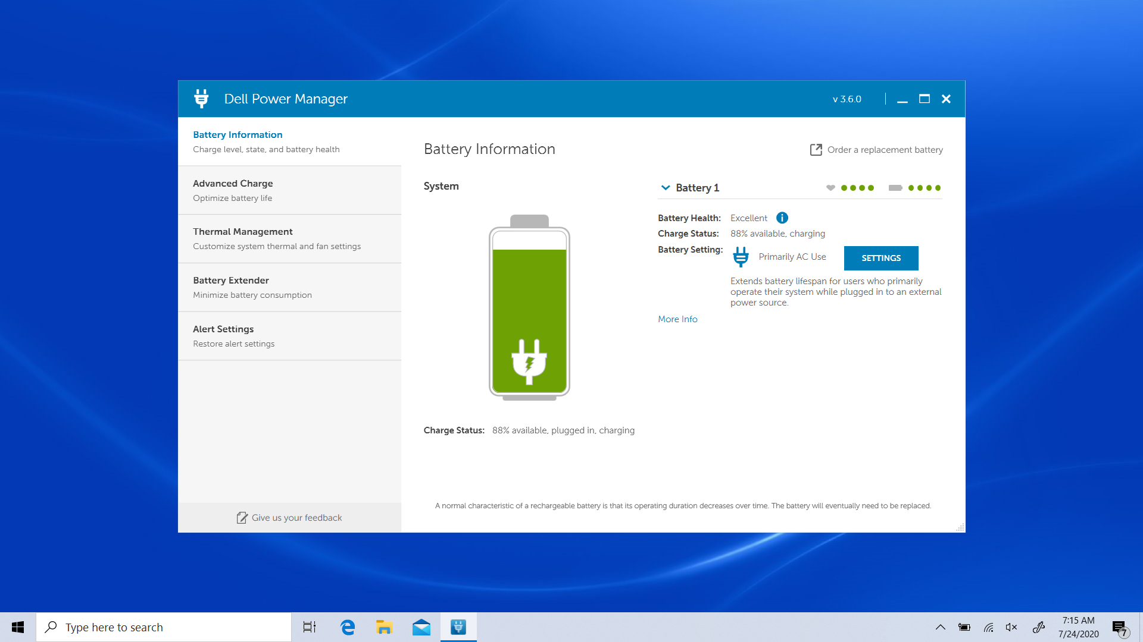Open the Mail app from taskbar
1143x642 pixels.
pos(421,627)
